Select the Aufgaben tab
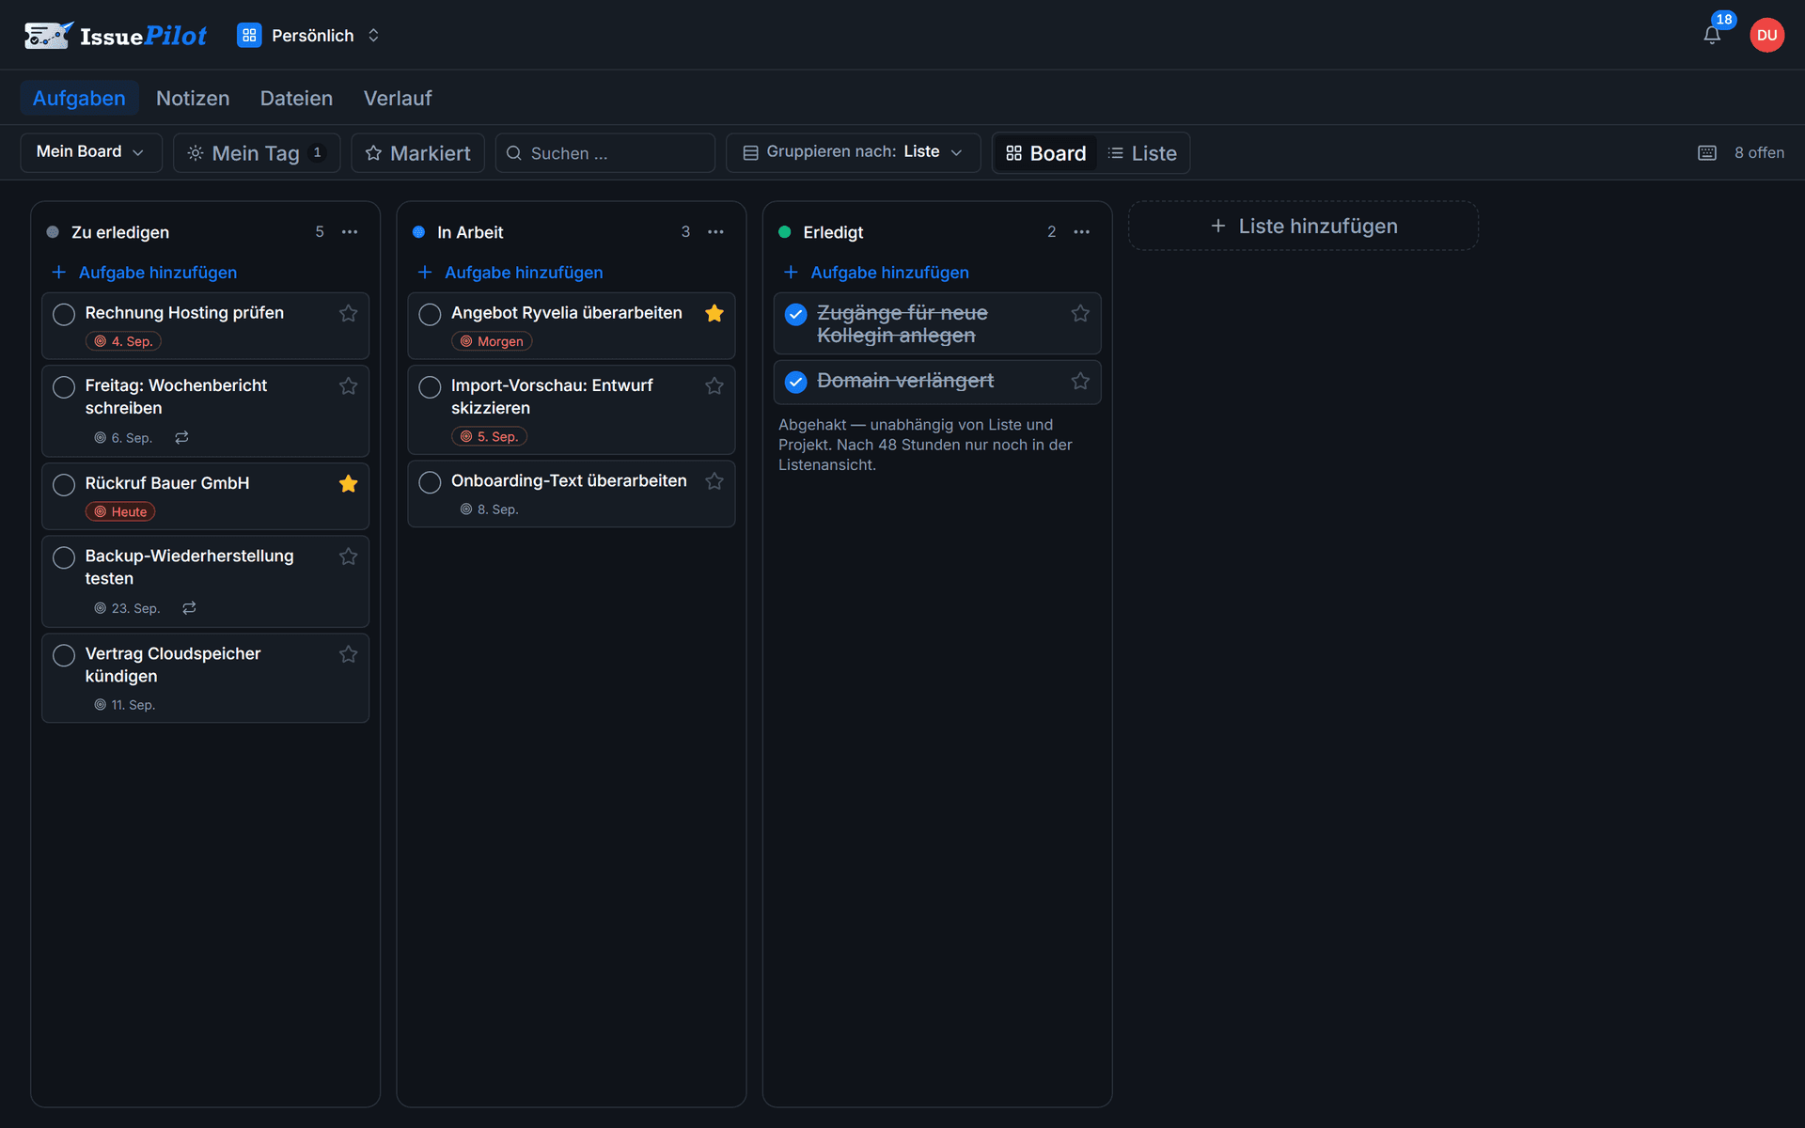This screenshot has width=1805, height=1128. click(79, 98)
